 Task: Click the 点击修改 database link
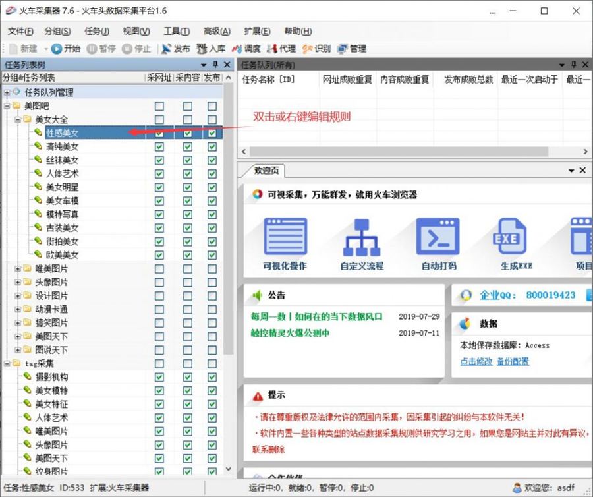pyautogui.click(x=476, y=361)
